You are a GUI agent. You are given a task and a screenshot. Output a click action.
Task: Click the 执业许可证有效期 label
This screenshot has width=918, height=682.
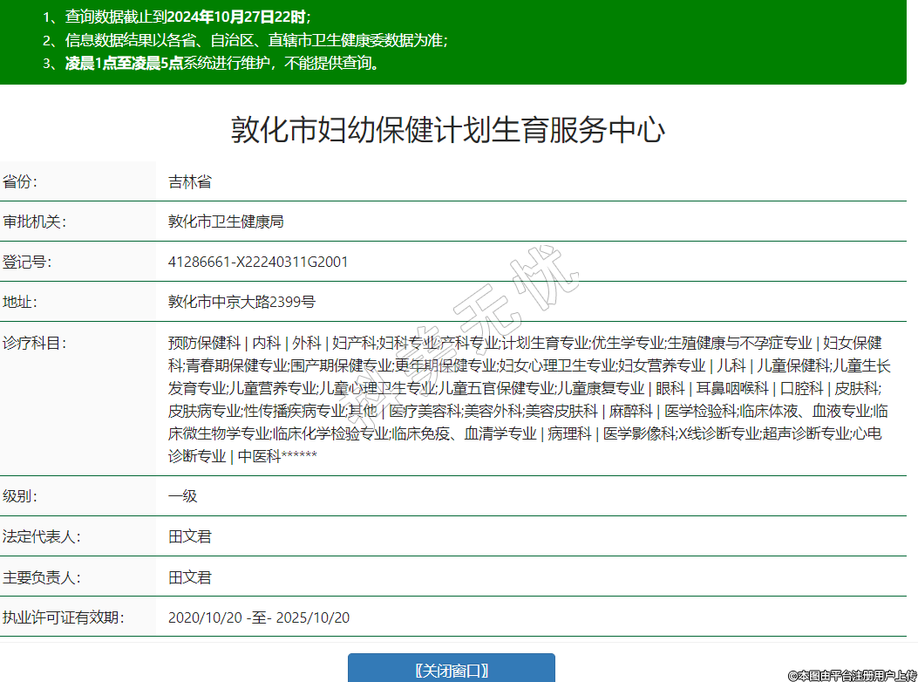point(64,617)
